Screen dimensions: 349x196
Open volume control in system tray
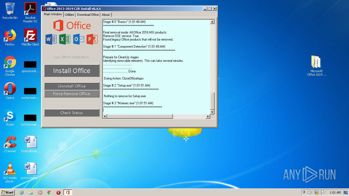pyautogui.click(x=310, y=192)
